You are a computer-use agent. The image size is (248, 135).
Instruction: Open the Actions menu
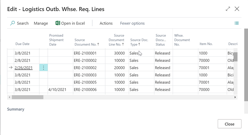pyautogui.click(x=106, y=23)
